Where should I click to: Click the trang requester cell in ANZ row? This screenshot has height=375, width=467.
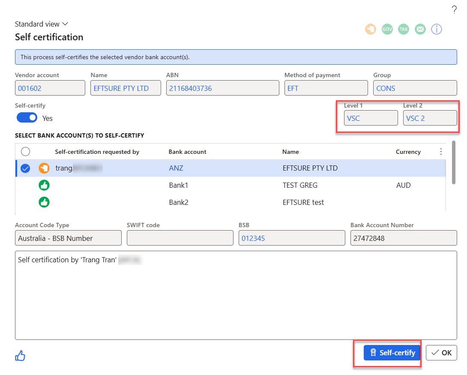click(x=79, y=168)
